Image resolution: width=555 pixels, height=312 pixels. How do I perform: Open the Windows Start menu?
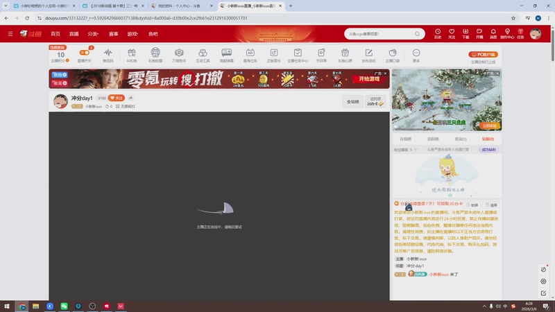[7, 306]
